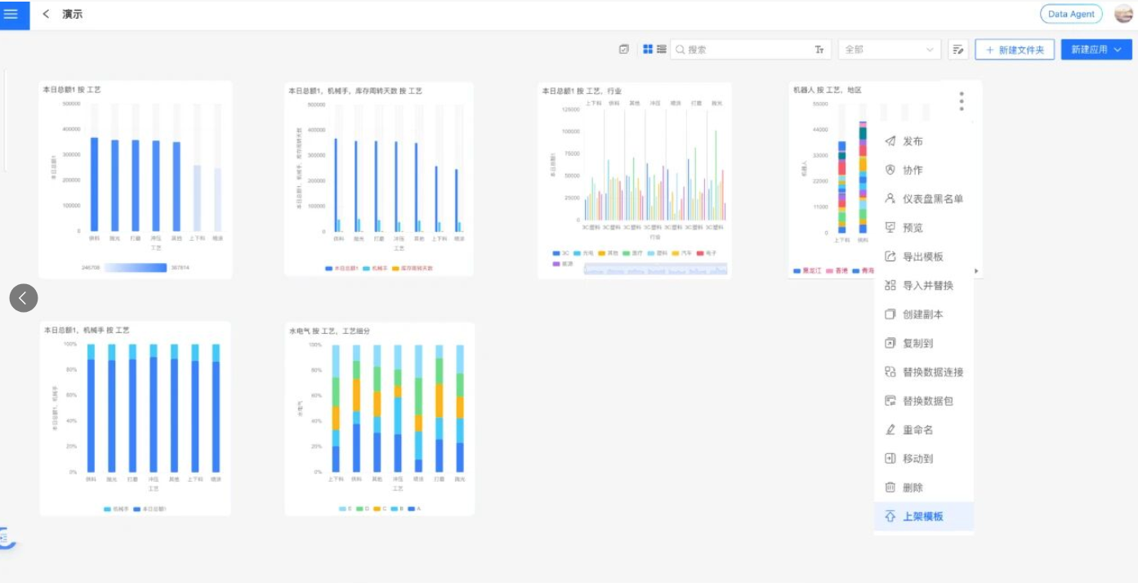Open the Data Agent button
This screenshot has height=583, width=1138.
pyautogui.click(x=1070, y=14)
